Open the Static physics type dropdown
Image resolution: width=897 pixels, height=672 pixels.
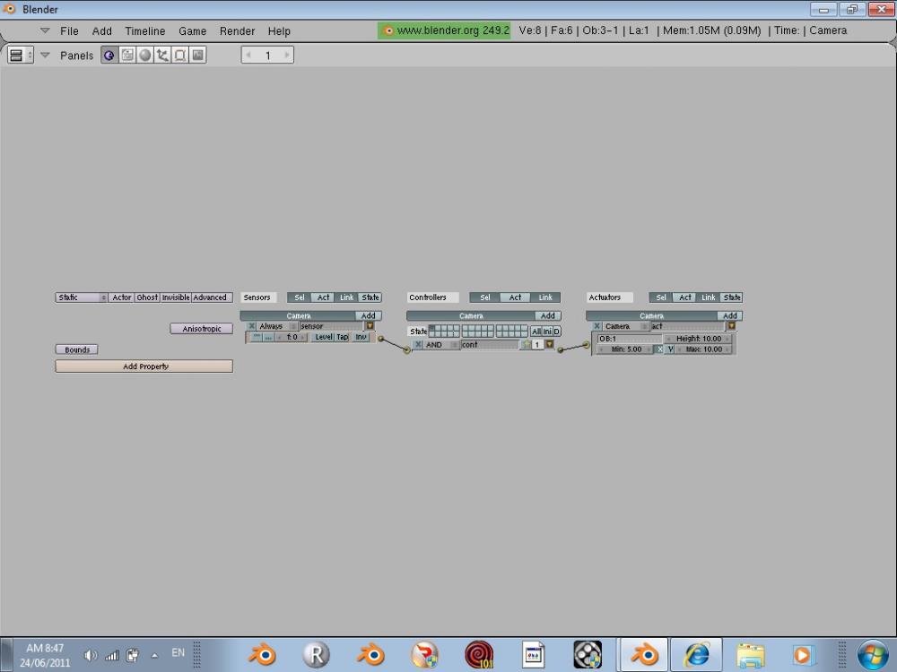point(82,297)
